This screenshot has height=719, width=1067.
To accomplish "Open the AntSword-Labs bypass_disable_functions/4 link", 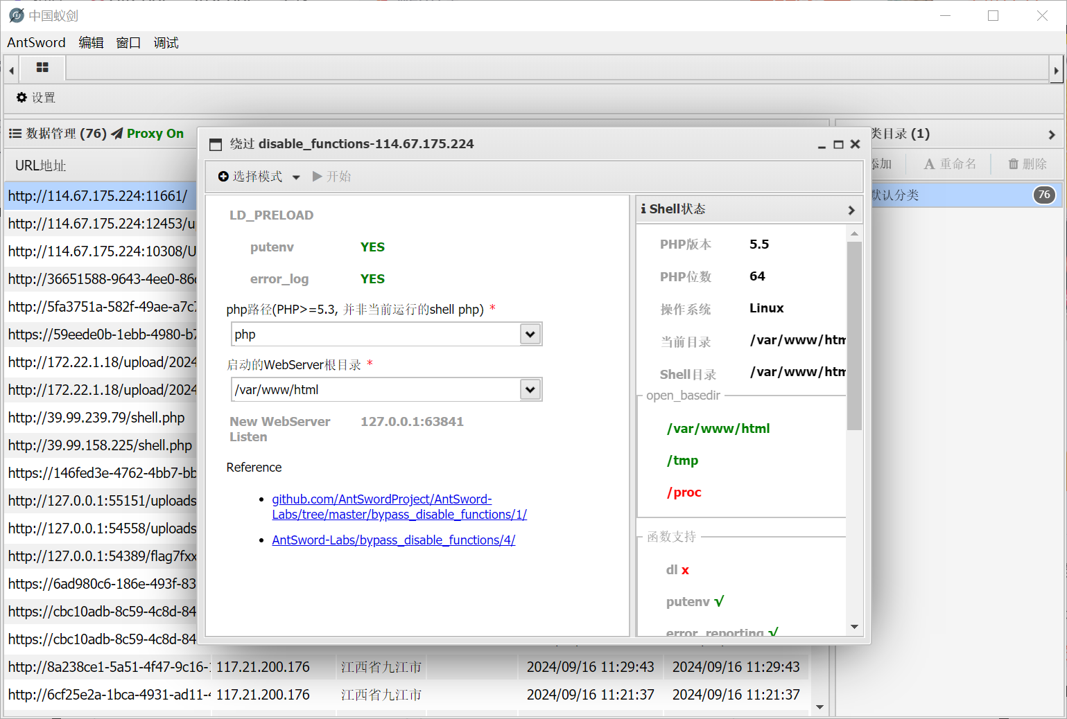I will click(x=394, y=540).
